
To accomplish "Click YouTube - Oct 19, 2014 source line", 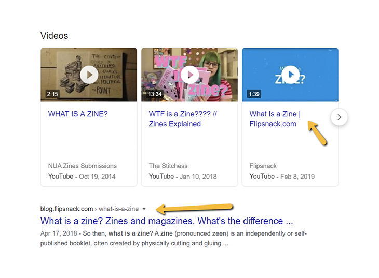I will [x=82, y=177].
